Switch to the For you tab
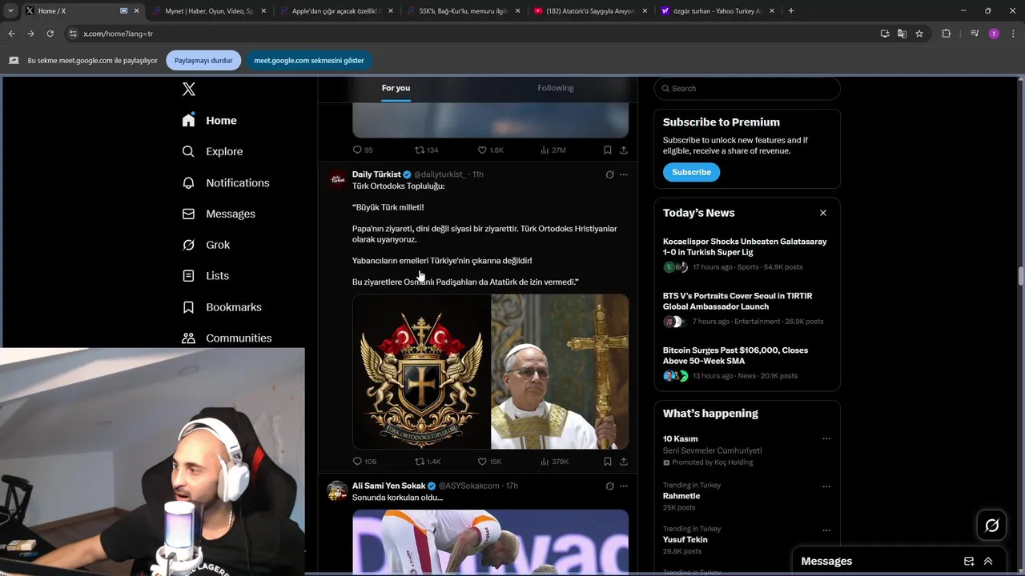This screenshot has height=576, width=1025. click(396, 88)
